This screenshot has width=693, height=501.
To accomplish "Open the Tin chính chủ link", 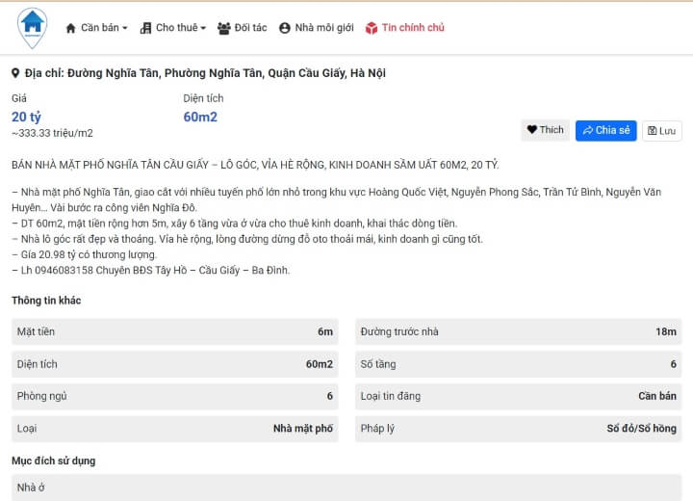I will 413,28.
